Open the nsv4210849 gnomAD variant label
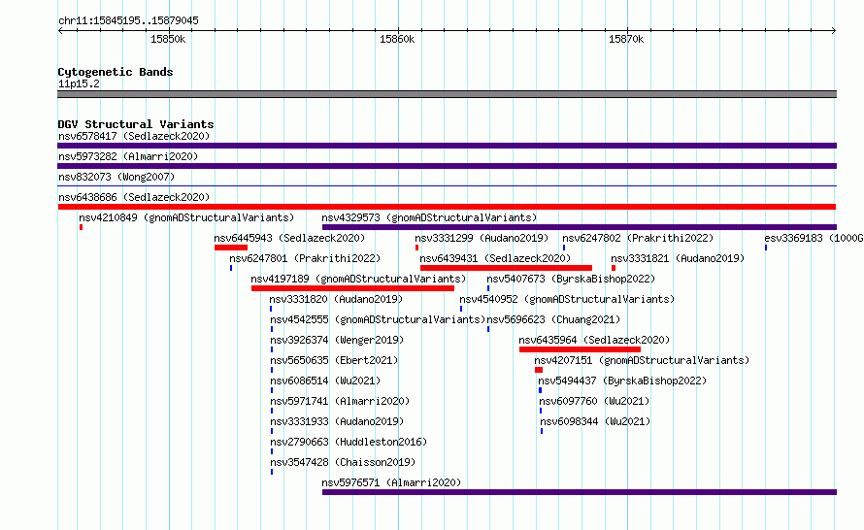The width and height of the screenshot is (864, 530). [186, 217]
